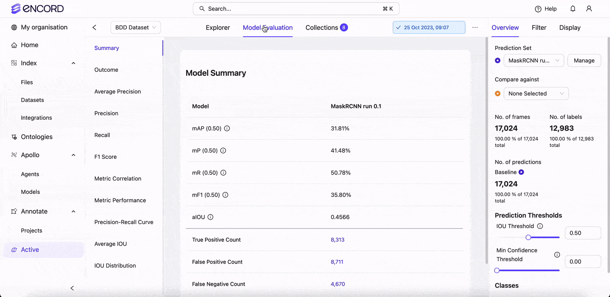Viewport: 610px width, 297px height.
Task: Open the BDD Dataset dropdown
Action: [136, 27]
